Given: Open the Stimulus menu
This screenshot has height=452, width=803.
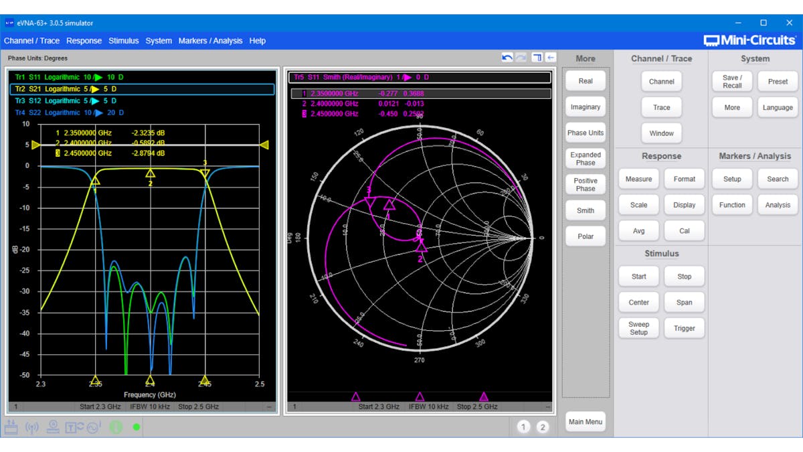Looking at the screenshot, I should (x=123, y=41).
